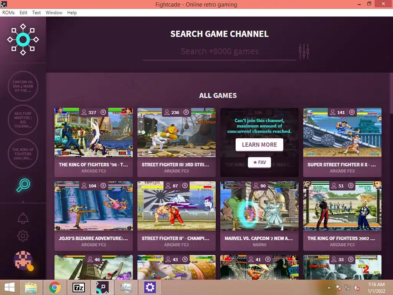Open JoJo's Bizarre Adventure game card
Screen dimensions: 393x295
pos(94,216)
